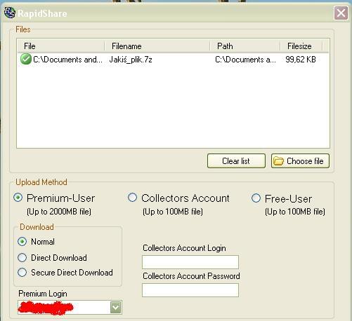The height and width of the screenshot is (321, 352).
Task: Sort list by Path column header
Action: (245, 46)
